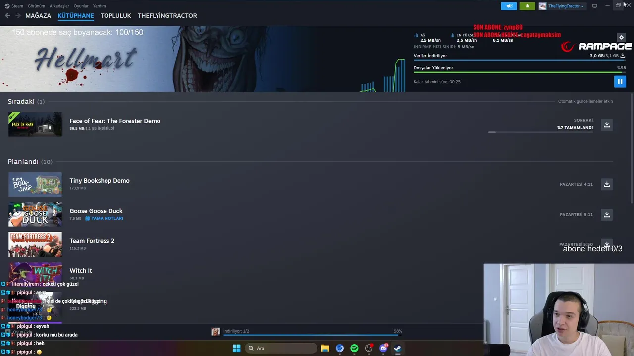Click %7 TAMAMLANDI status text
The height and width of the screenshot is (356, 634).
pos(575,128)
